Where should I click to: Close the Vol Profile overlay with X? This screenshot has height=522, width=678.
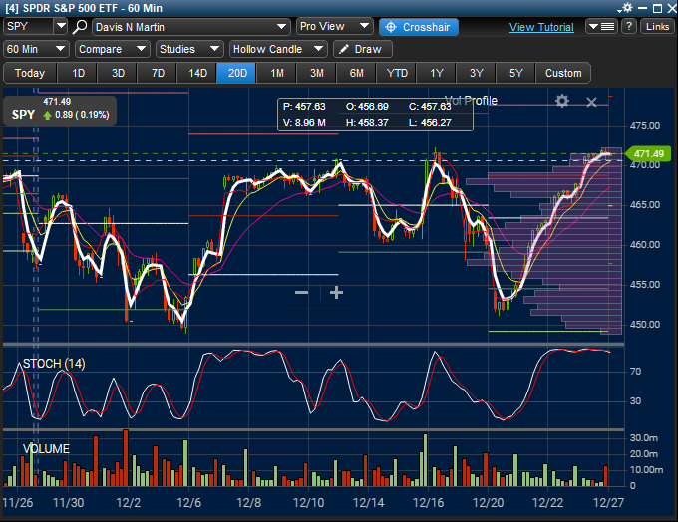[x=591, y=102]
